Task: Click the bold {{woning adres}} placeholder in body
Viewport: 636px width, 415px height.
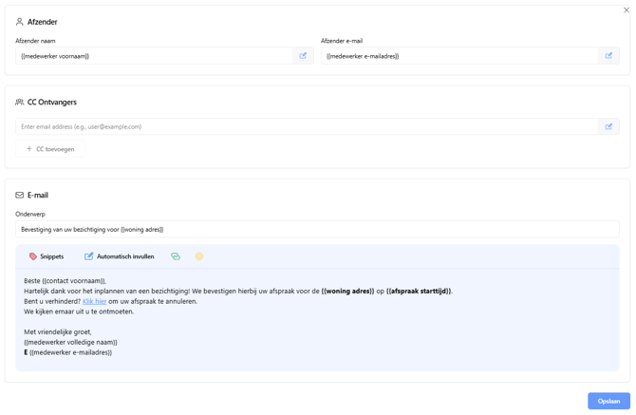Action: 347,292
